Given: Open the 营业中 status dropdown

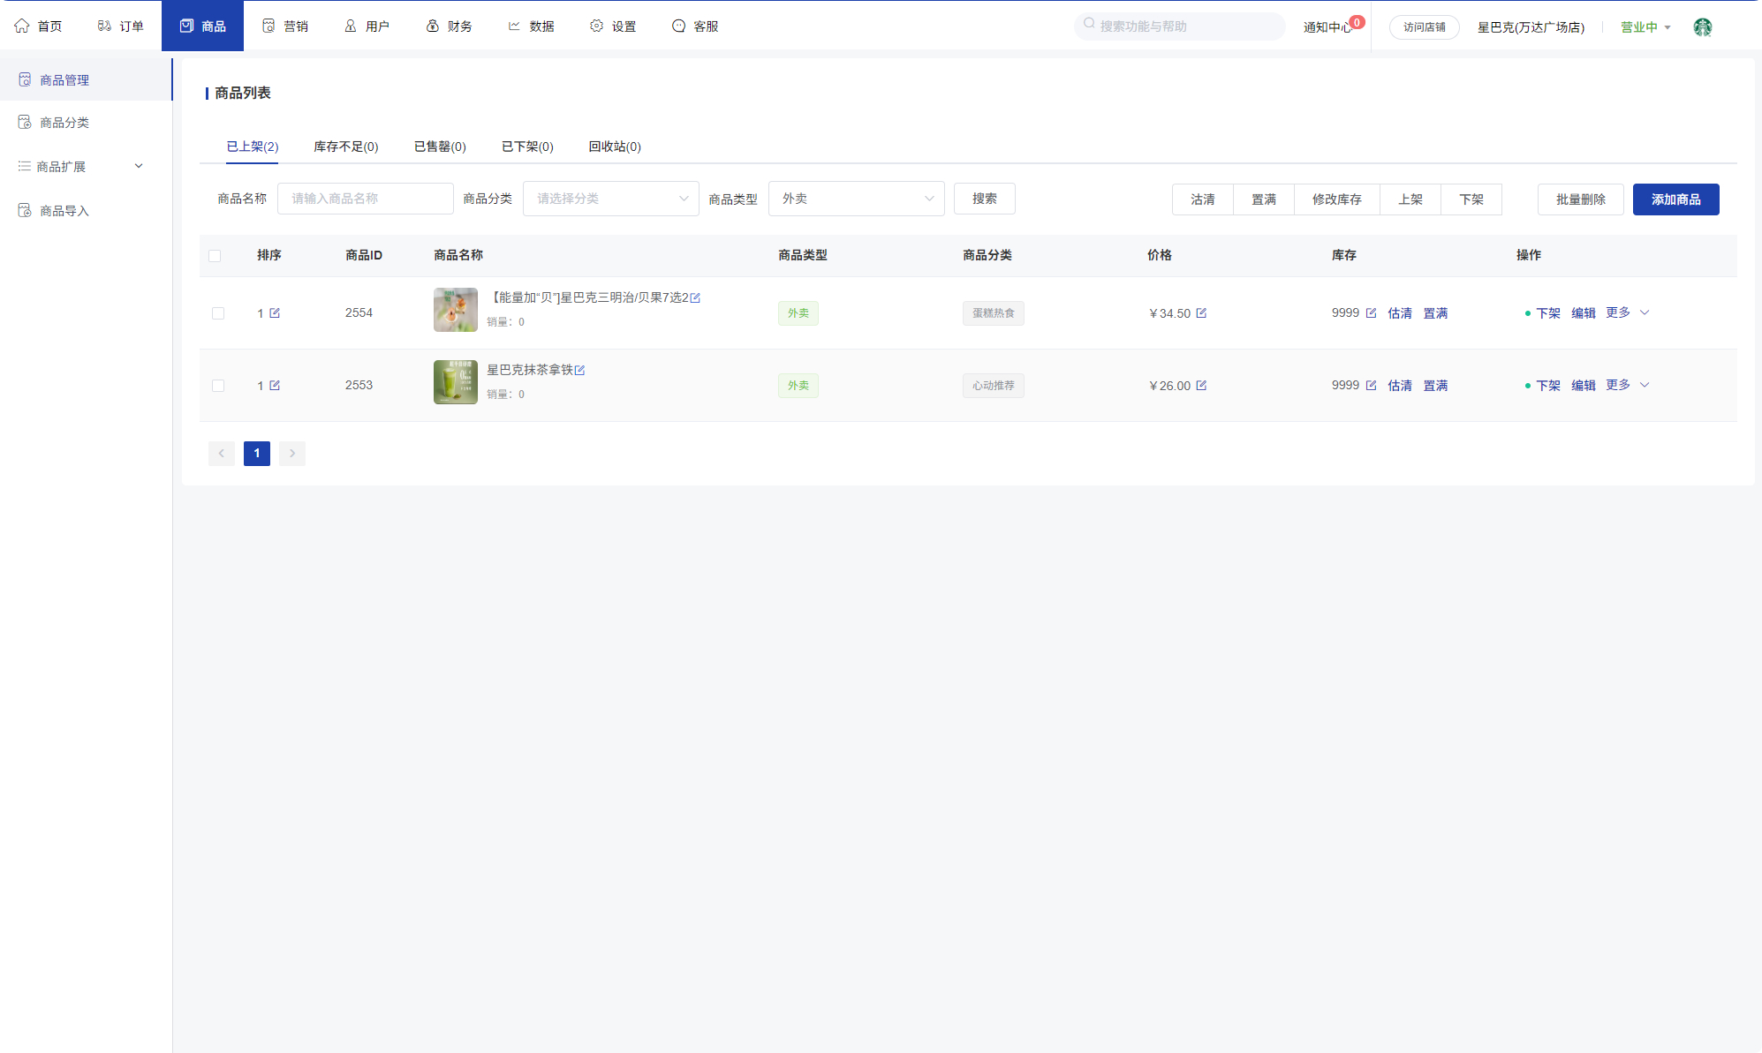Looking at the screenshot, I should (x=1645, y=26).
